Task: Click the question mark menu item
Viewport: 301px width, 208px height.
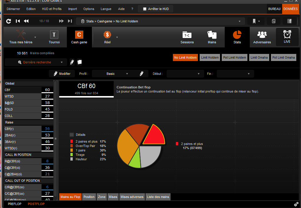Action: click(132, 9)
